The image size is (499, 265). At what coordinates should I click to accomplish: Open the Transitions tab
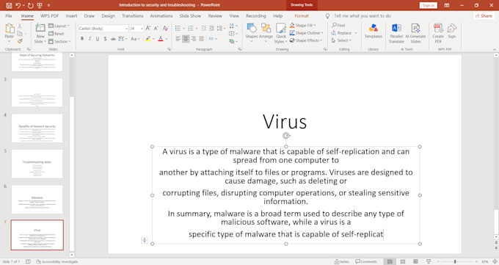132,15
